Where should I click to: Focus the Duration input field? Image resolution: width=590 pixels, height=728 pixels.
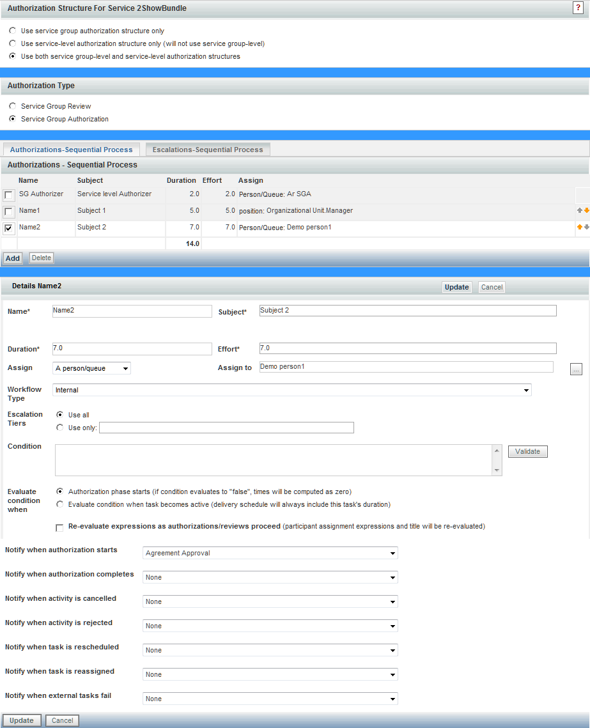click(x=132, y=349)
